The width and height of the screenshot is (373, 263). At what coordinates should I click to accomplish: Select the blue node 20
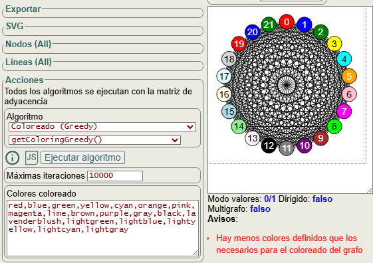[x=253, y=32]
